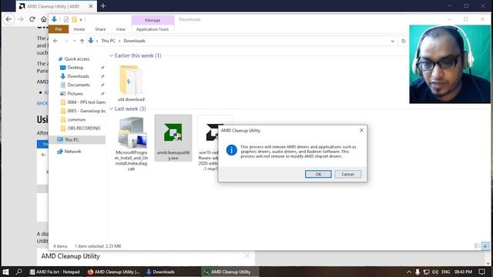This screenshot has height=277, width=493.
Task: Click OK in AMD Cleanup Utility dialog
Action: tap(318, 174)
